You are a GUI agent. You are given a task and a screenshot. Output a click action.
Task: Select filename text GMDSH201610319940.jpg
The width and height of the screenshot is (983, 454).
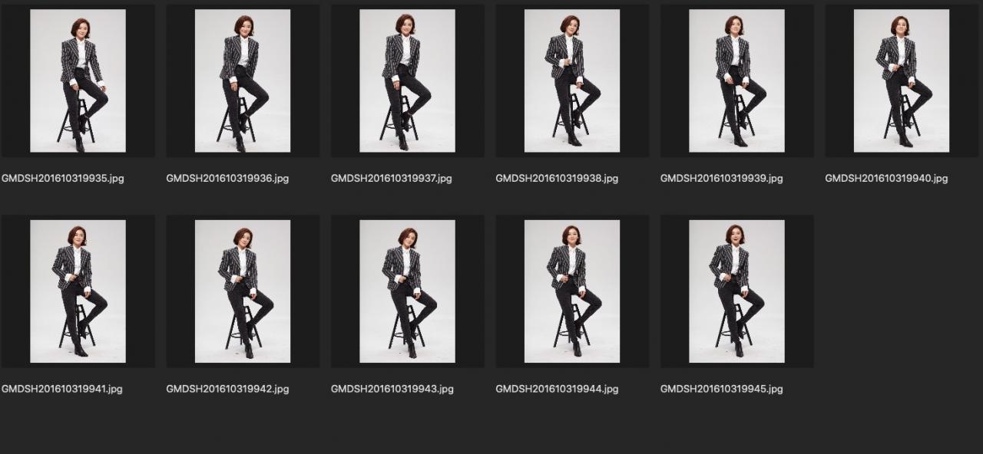click(x=886, y=179)
